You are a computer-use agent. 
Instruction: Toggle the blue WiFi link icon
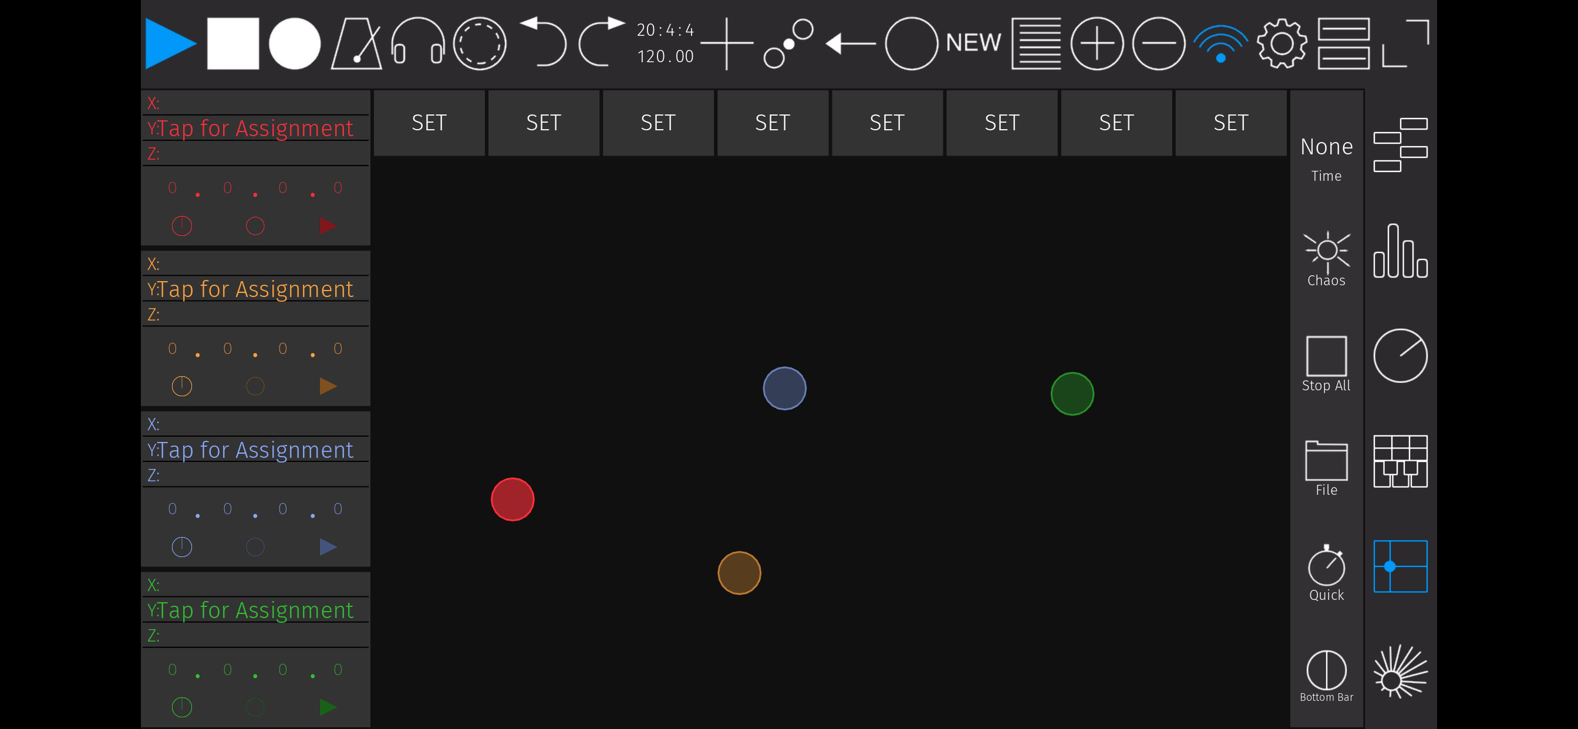[x=1220, y=43]
